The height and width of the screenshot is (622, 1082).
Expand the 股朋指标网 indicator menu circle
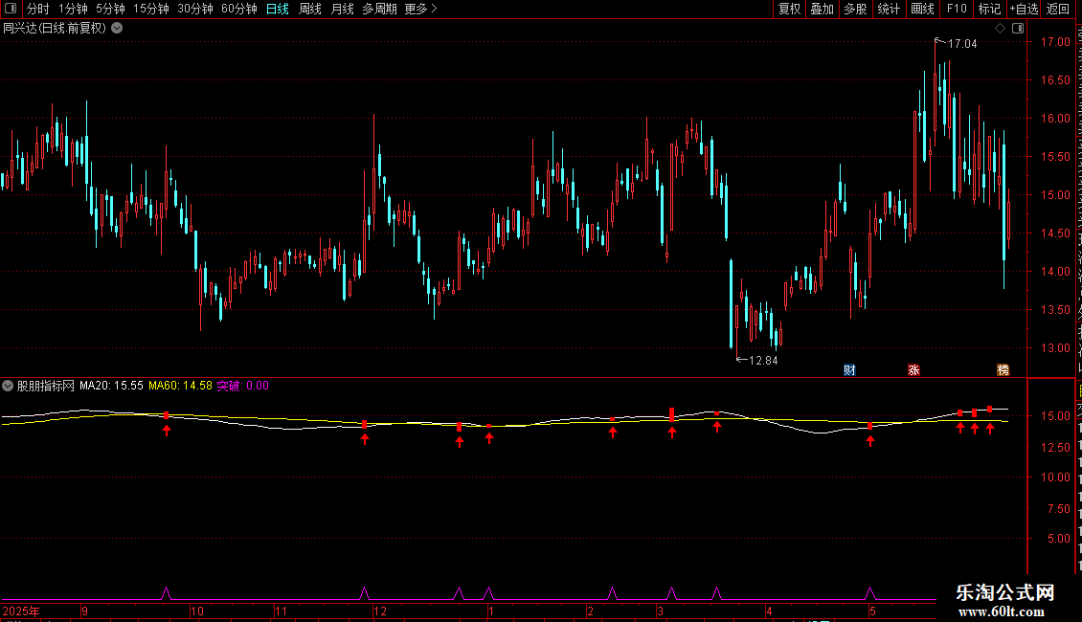coord(8,386)
